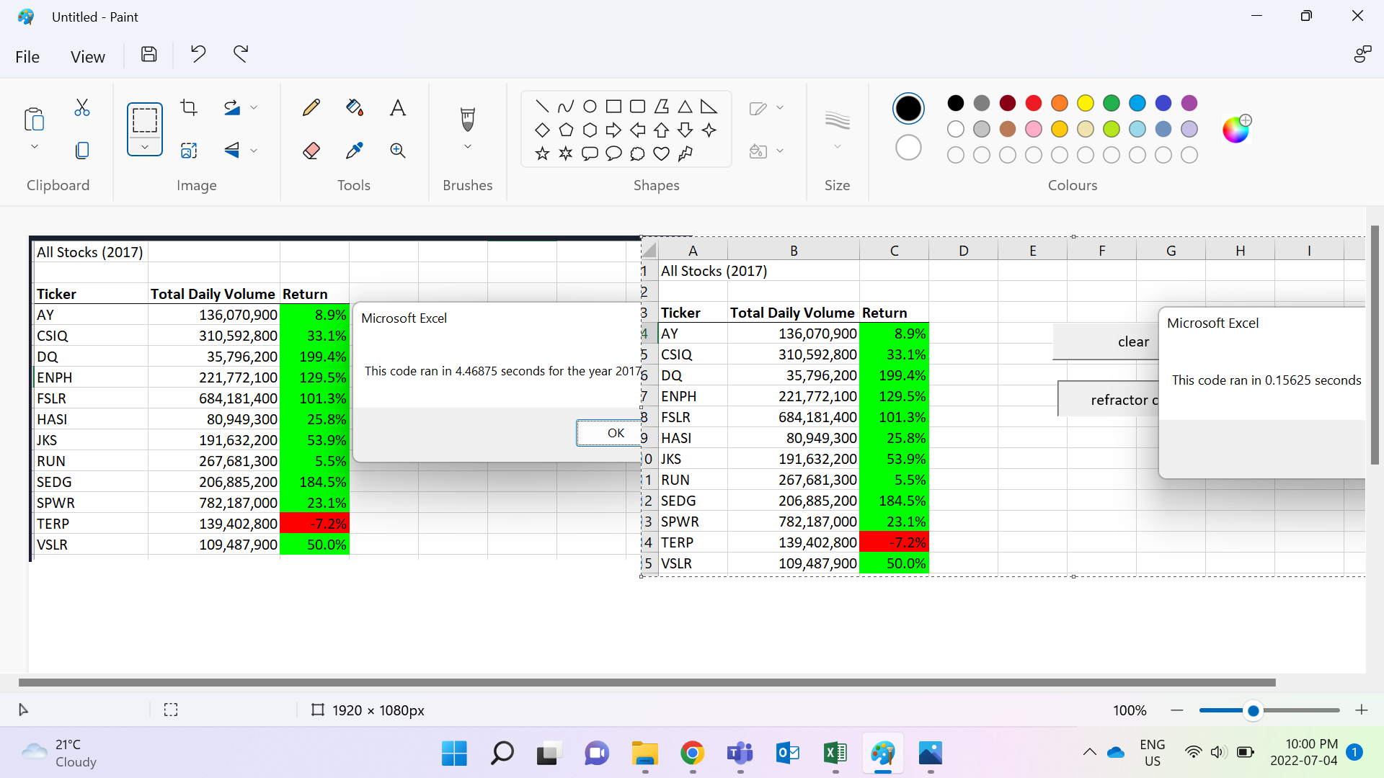The width and height of the screenshot is (1384, 778).
Task: Select the five-pointed star shape
Action: coord(542,153)
